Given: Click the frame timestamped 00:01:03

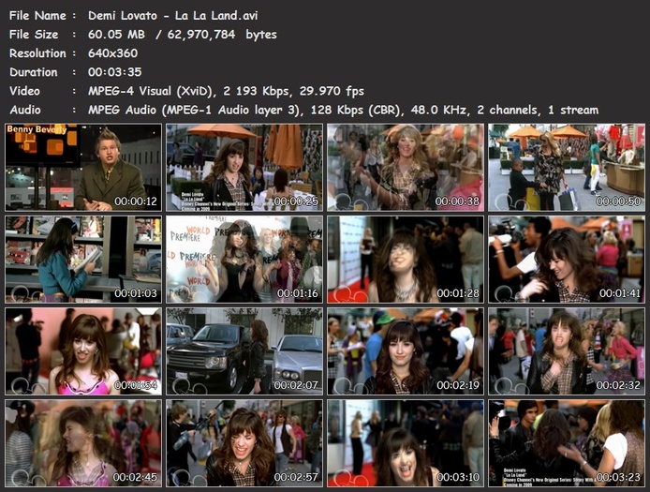Looking at the screenshot, I should coord(82,259).
